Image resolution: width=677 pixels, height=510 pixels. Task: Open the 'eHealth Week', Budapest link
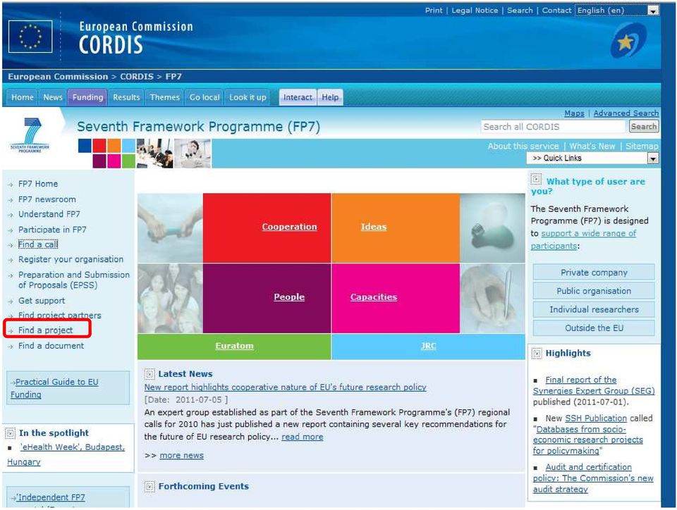[66, 454]
